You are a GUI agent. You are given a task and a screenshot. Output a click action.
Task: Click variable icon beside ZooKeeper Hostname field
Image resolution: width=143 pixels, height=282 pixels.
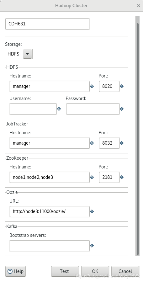92,177
